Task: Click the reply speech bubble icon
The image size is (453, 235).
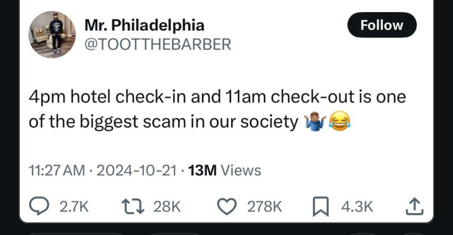Action: [x=38, y=206]
